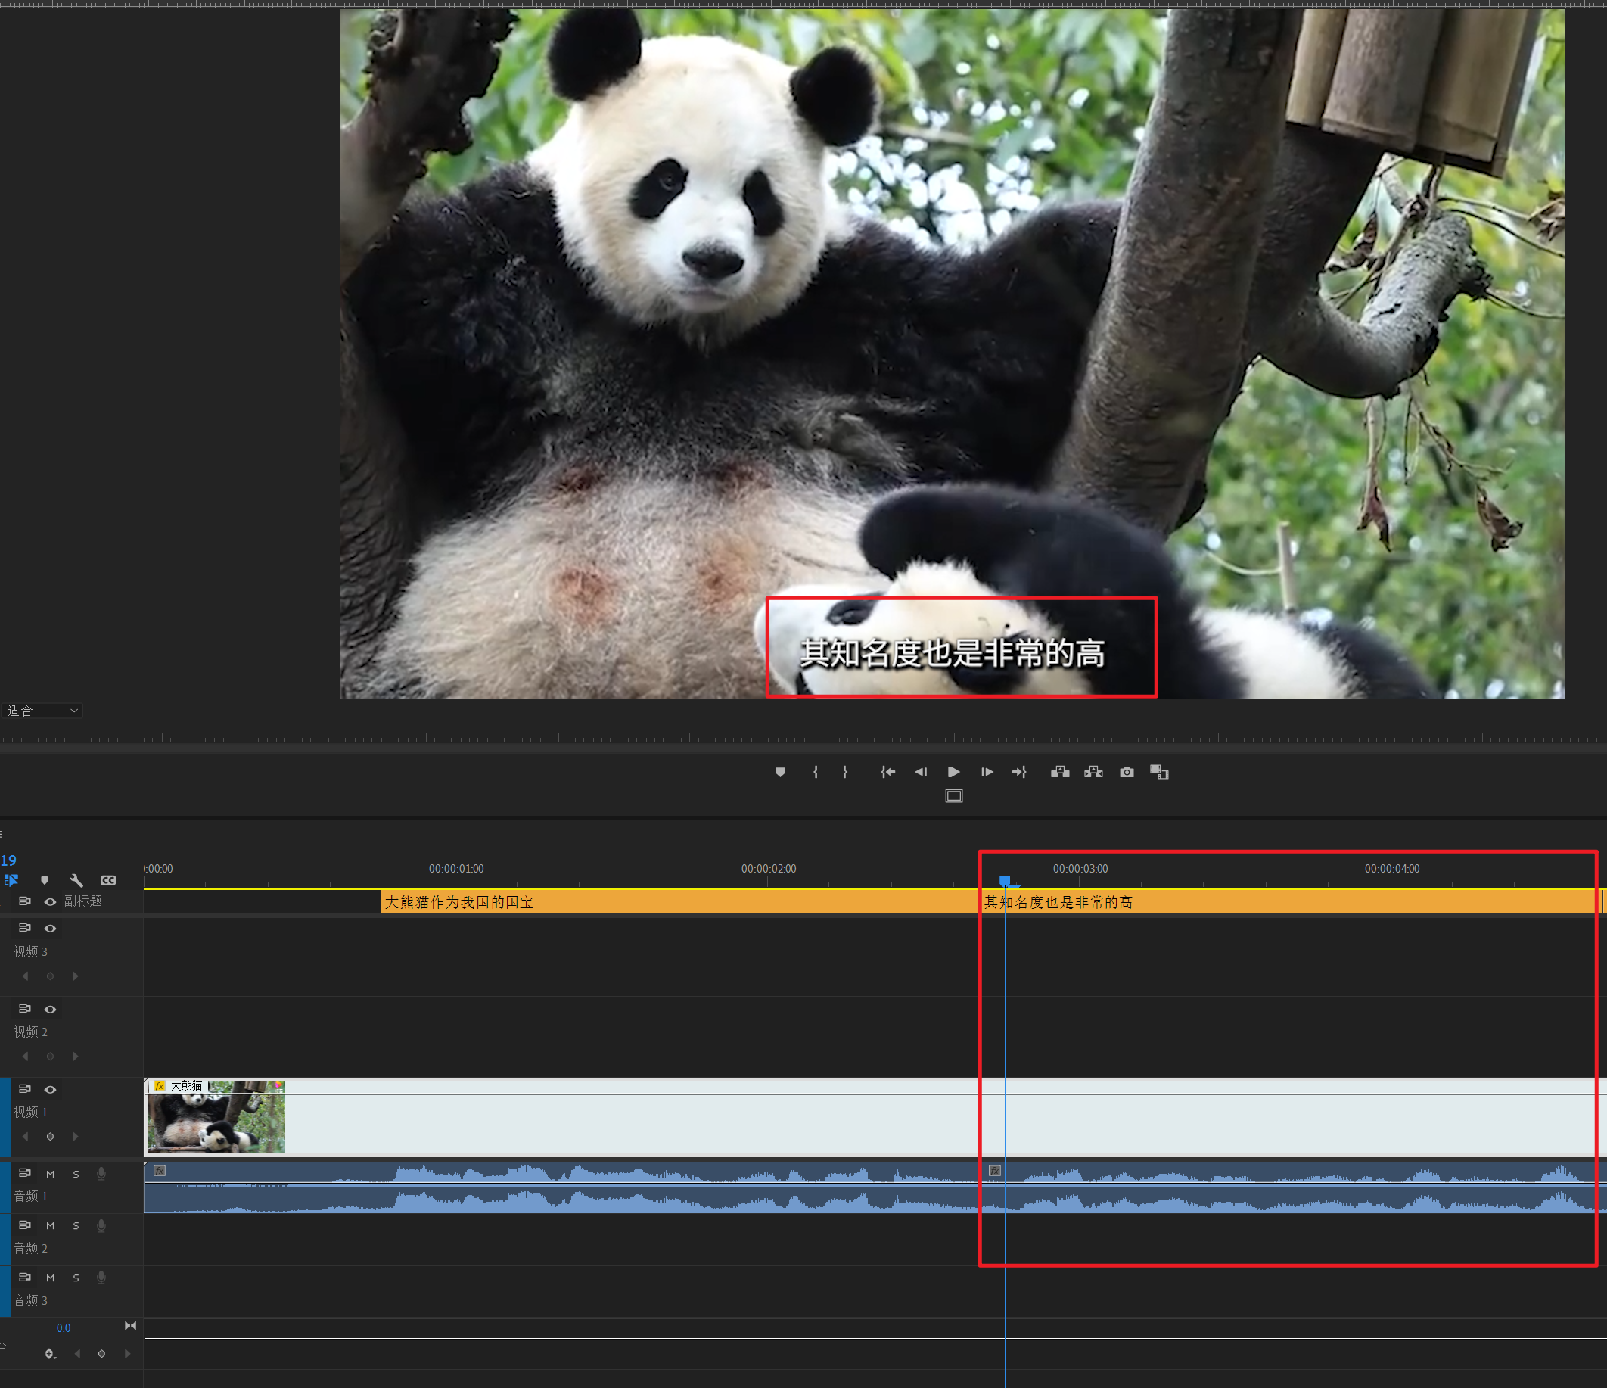Hide the 视频 1 track with its eye toggle
The width and height of the screenshot is (1607, 1388).
point(51,1089)
